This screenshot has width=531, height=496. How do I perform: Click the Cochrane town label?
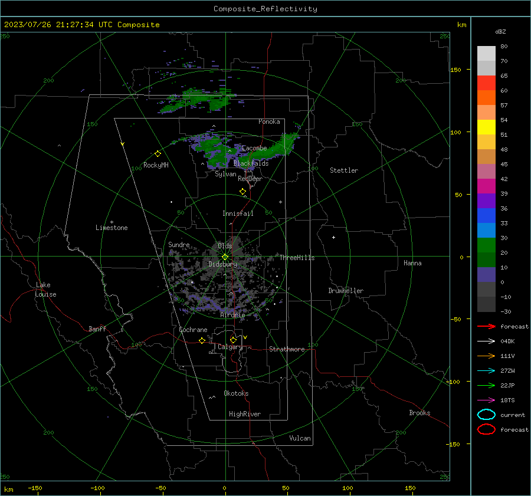[x=193, y=330]
